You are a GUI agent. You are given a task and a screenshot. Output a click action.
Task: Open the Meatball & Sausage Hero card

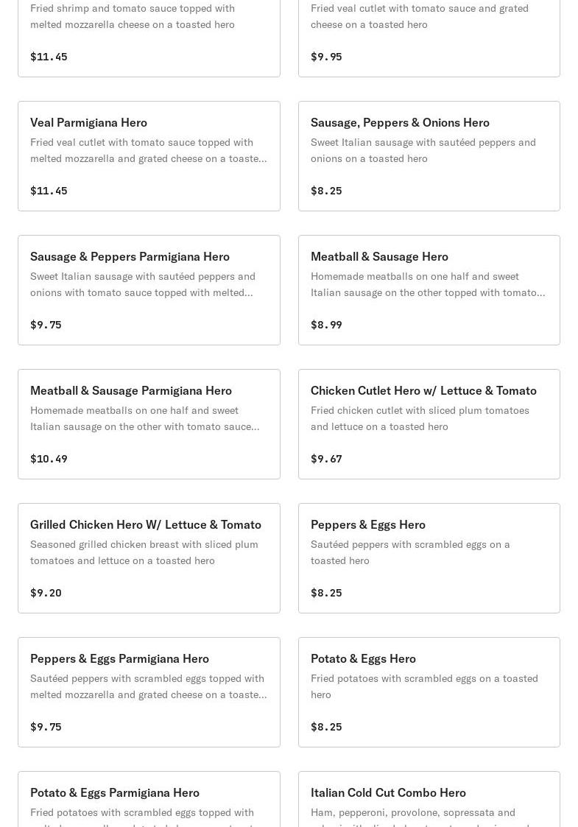click(429, 290)
